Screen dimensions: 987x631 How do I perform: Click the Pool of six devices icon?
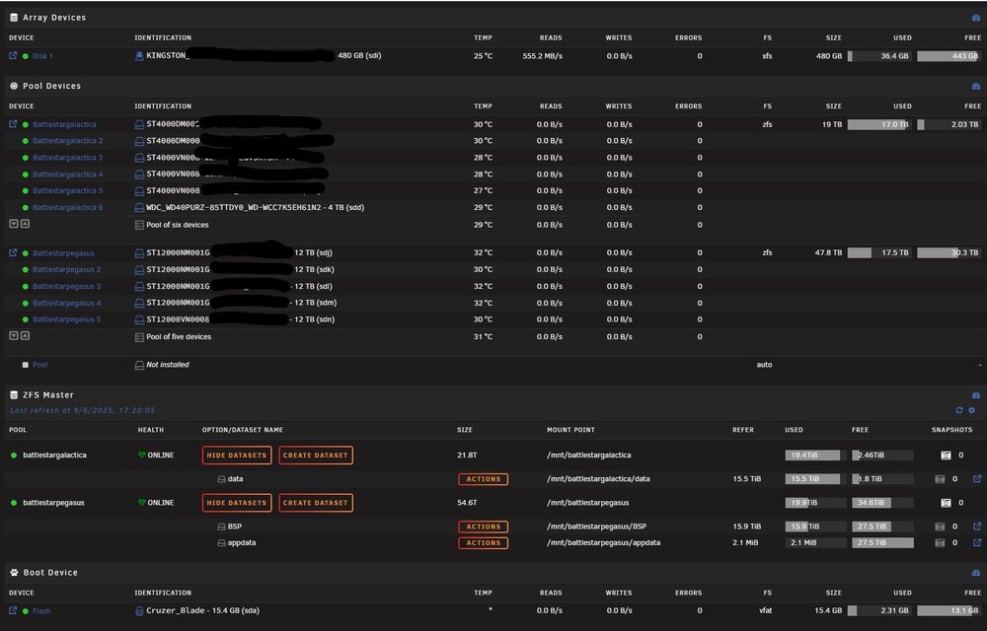pos(139,225)
